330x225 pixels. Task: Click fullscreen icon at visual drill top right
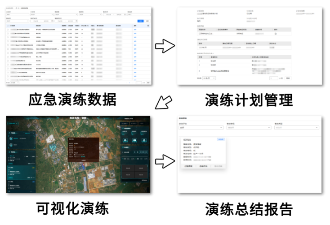(147, 123)
